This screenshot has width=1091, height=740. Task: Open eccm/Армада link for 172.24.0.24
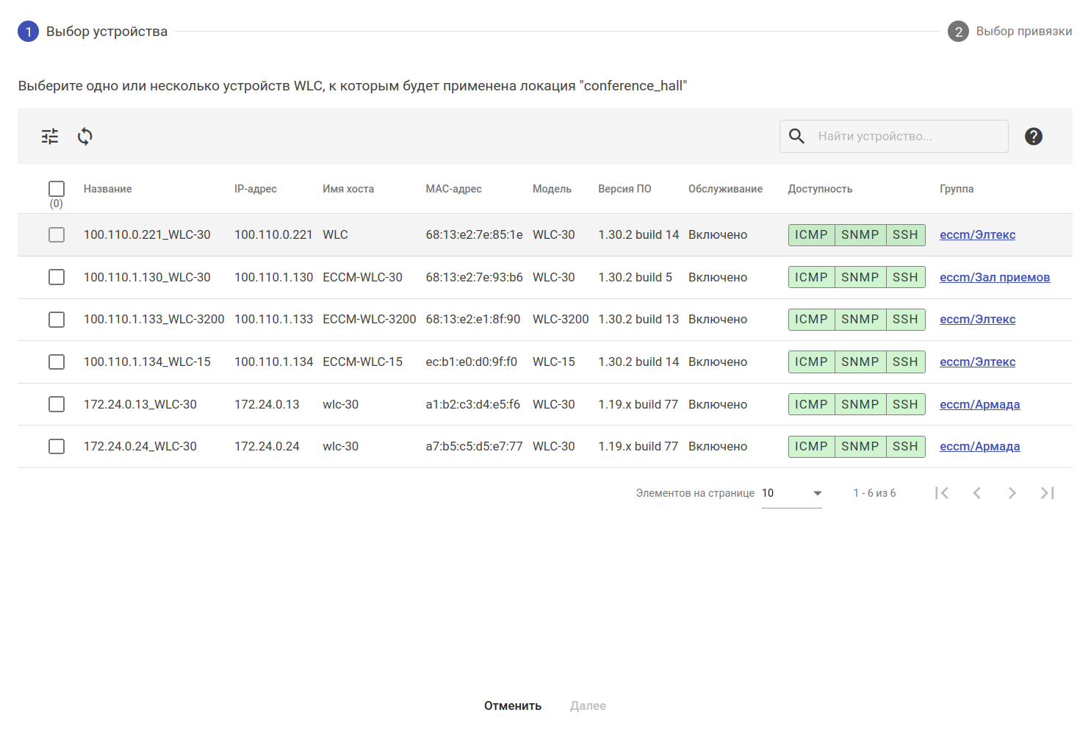tap(979, 447)
